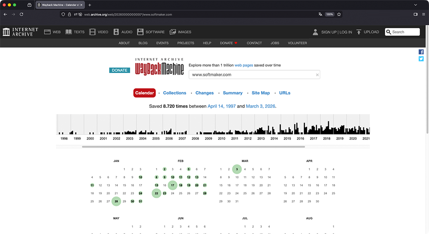Open the Jobs menu item

pyautogui.click(x=275, y=43)
